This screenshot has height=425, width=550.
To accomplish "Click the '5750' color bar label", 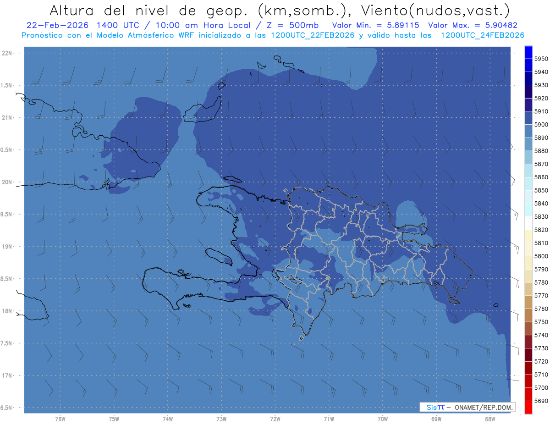I will [541, 322].
